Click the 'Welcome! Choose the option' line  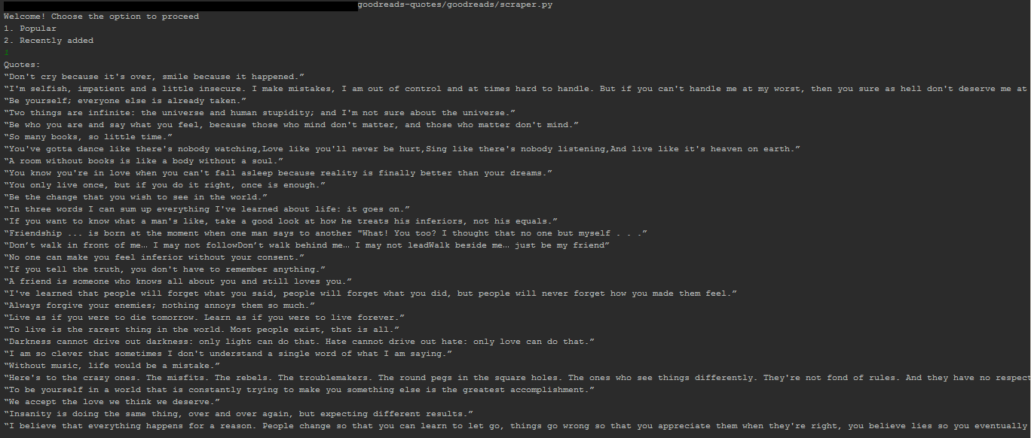(102, 17)
